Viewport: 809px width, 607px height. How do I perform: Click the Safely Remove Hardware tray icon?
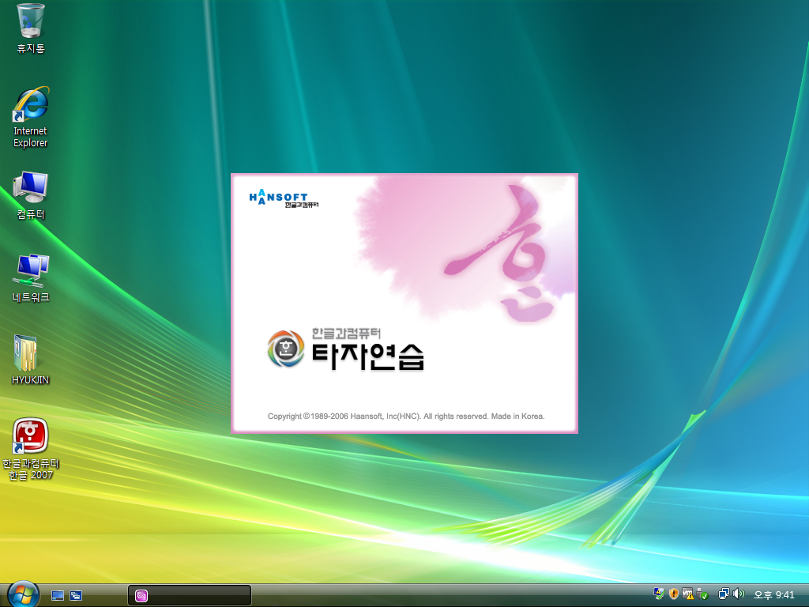pos(702,594)
